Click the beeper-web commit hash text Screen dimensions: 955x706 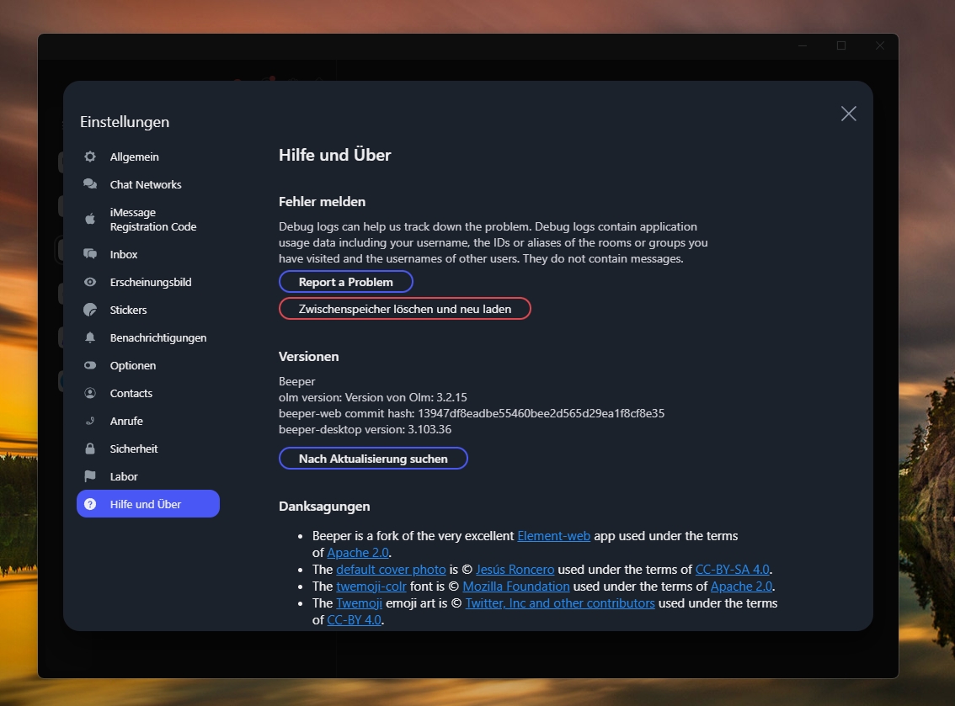pos(472,413)
